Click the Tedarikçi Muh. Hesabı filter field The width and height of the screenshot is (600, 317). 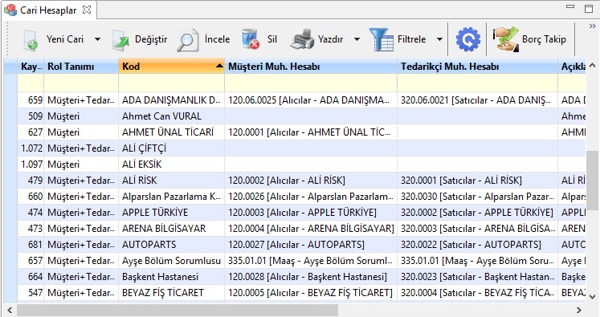(x=478, y=83)
